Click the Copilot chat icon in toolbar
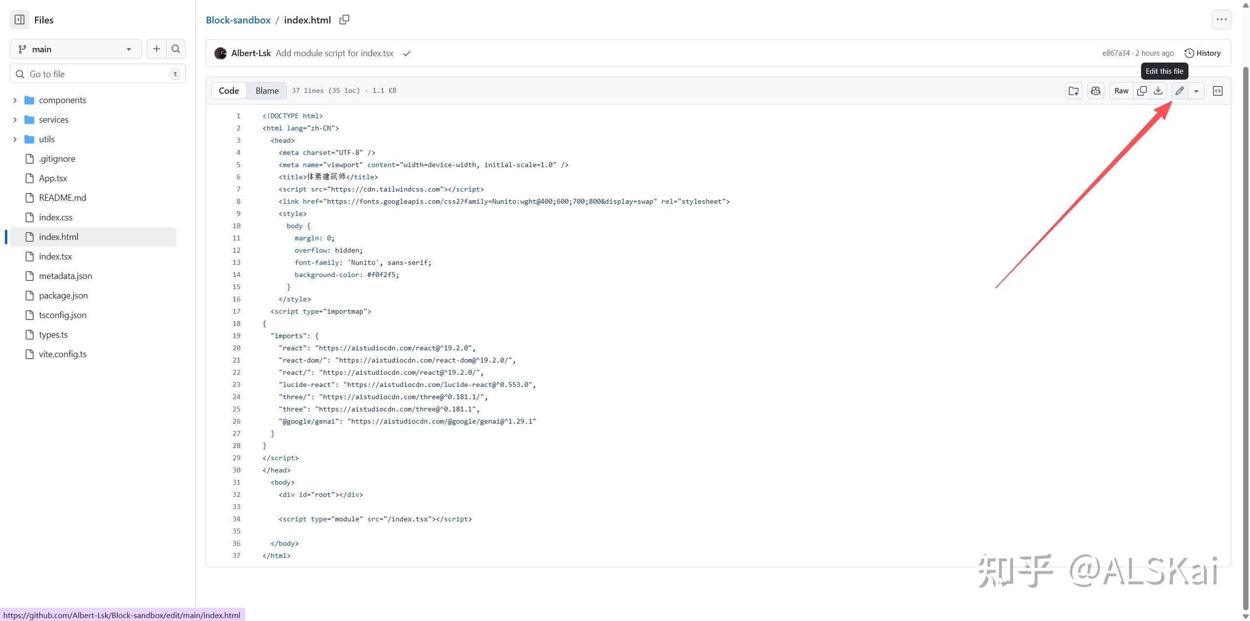The height and width of the screenshot is (621, 1250). coord(1096,91)
